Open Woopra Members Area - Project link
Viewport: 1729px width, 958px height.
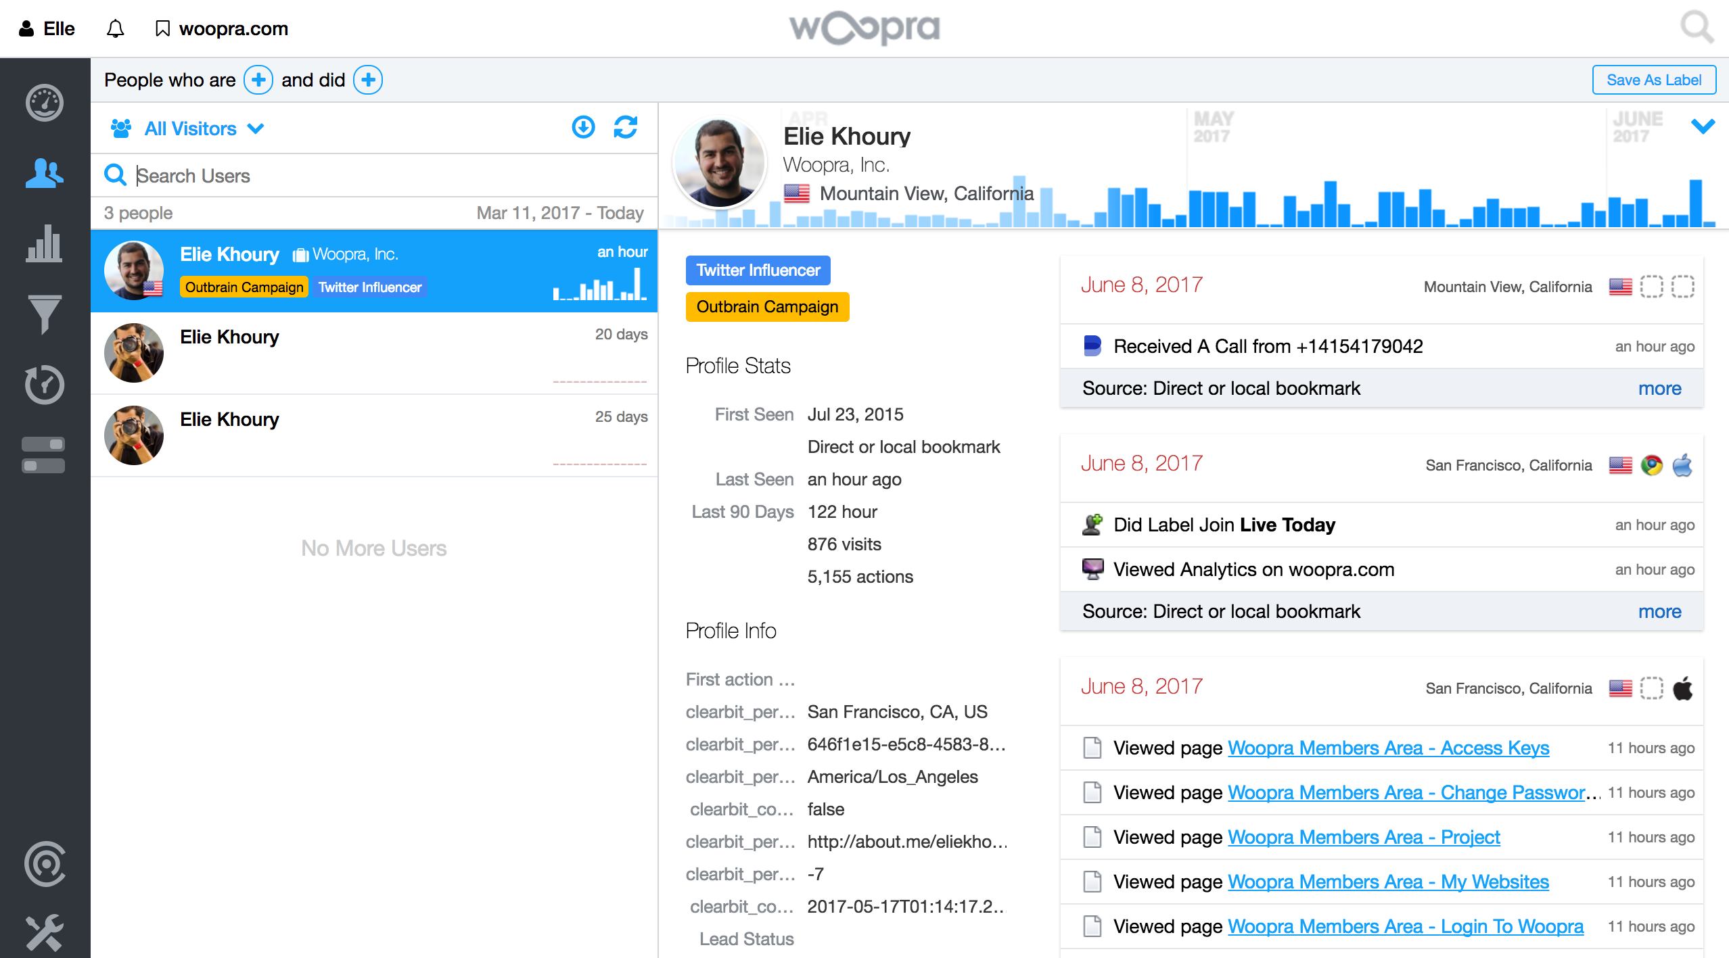(x=1364, y=837)
